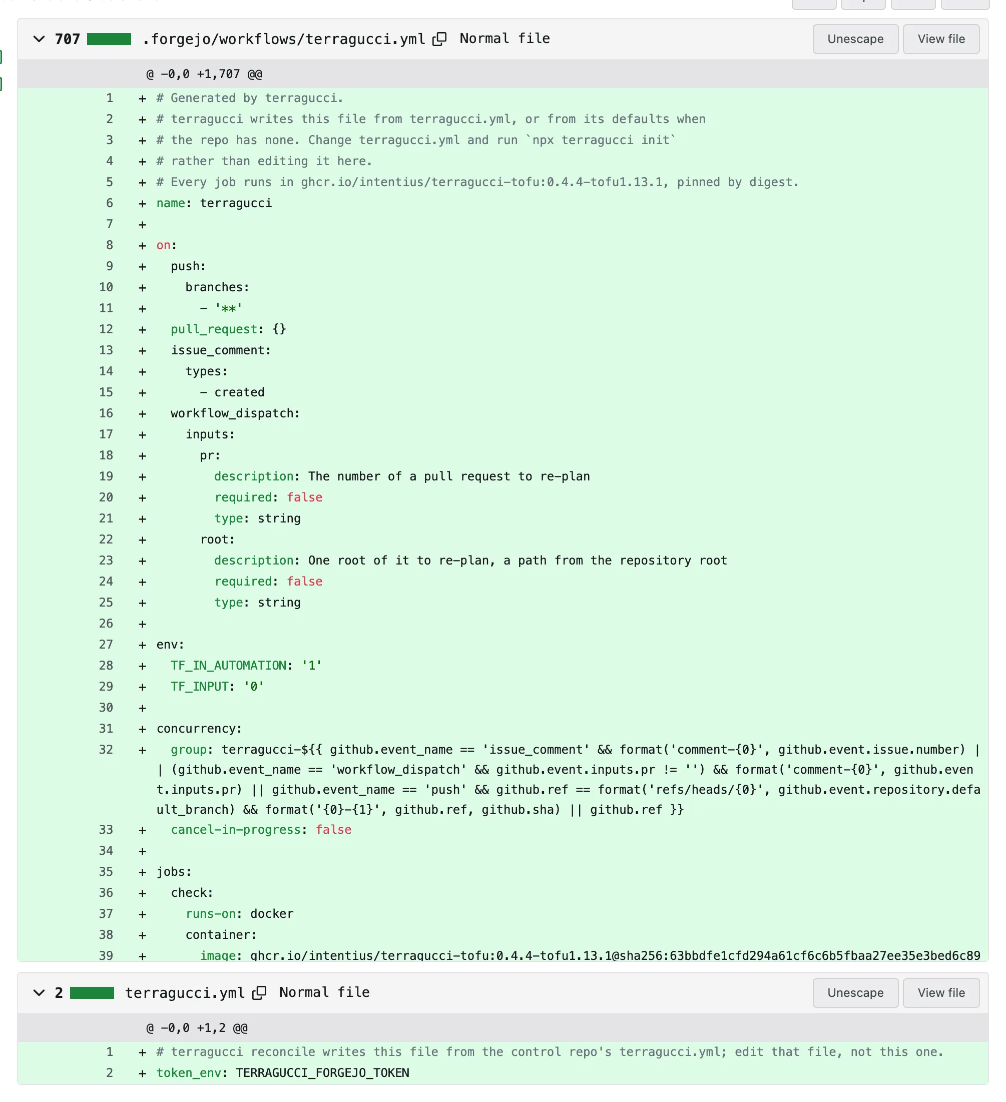Image resolution: width=1006 pixels, height=1102 pixels.
Task: Click the 'Normal file' label beside the workflow file
Action: (505, 39)
